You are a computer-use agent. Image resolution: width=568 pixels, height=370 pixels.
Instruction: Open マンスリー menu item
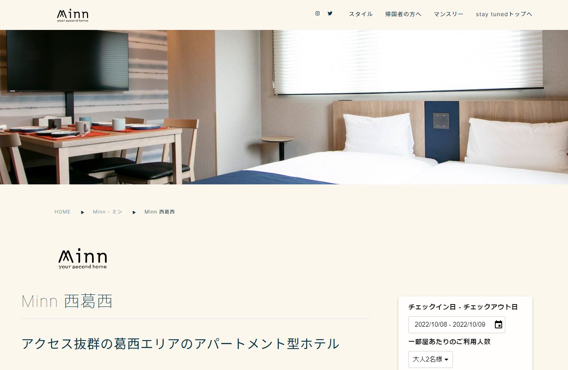[448, 14]
